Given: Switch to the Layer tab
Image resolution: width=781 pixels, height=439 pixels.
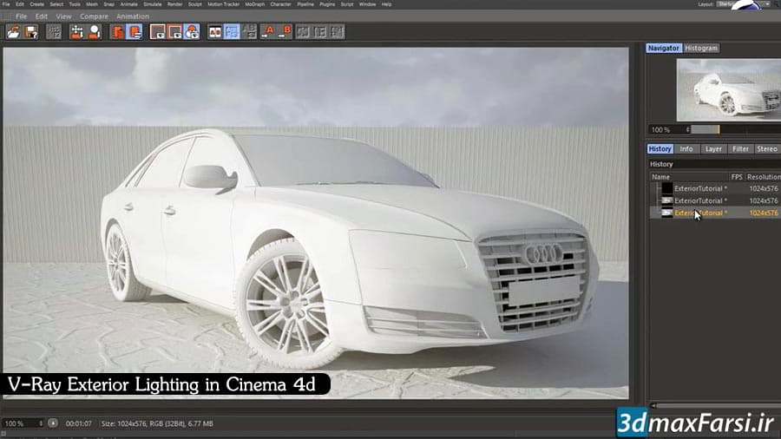Looking at the screenshot, I should tap(713, 149).
